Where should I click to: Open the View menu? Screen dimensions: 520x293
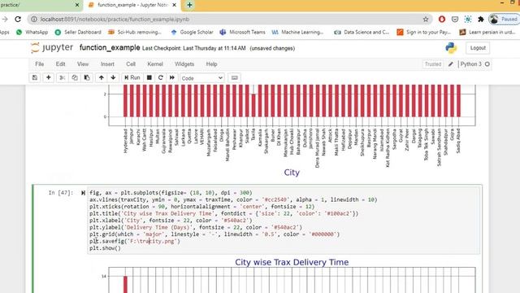pos(83,64)
